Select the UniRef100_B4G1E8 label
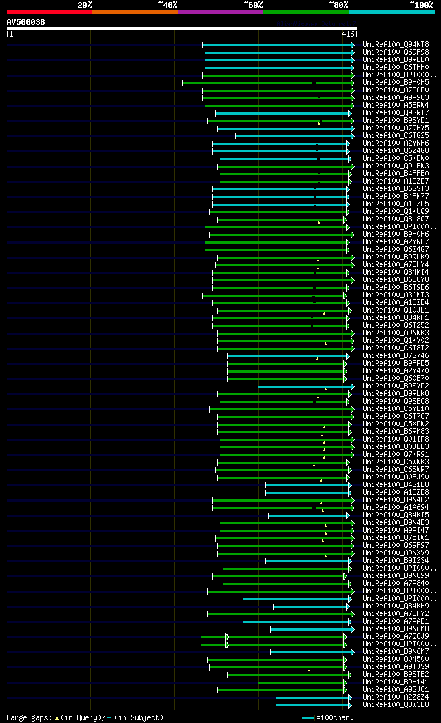 (396, 485)
